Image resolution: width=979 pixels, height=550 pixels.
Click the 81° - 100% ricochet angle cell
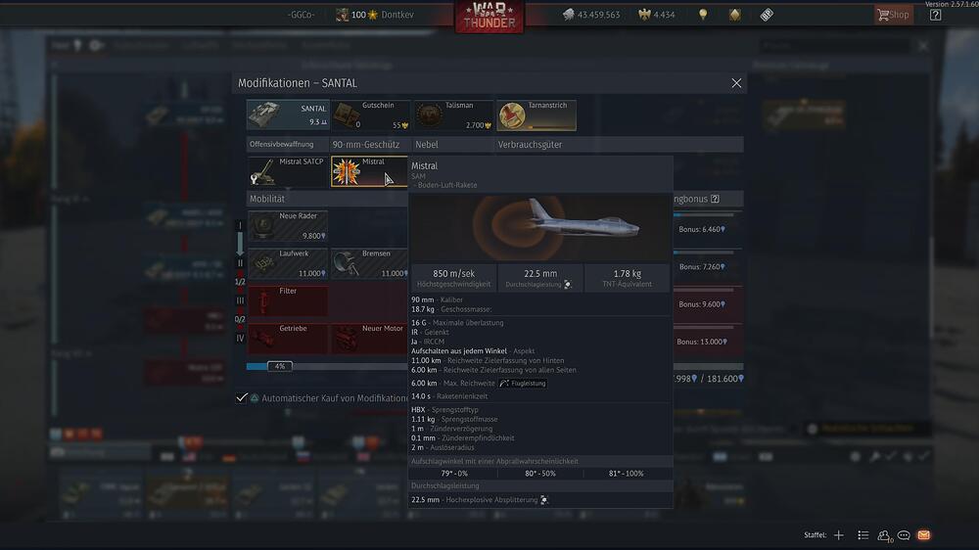(627, 474)
